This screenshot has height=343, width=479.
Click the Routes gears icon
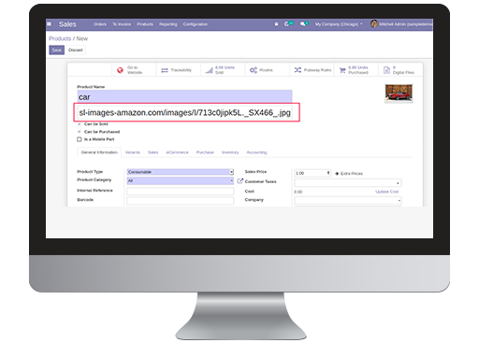pos(254,70)
